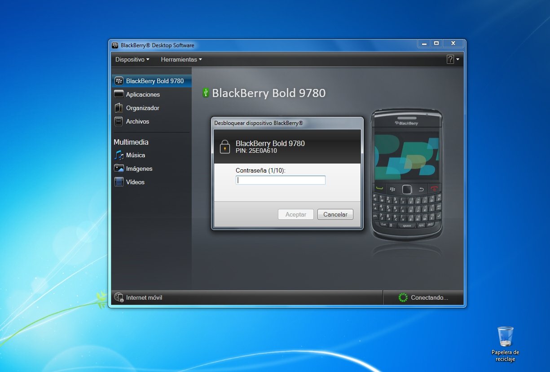This screenshot has height=372, width=550.
Task: Focus the Contraseña password field
Action: [x=281, y=180]
